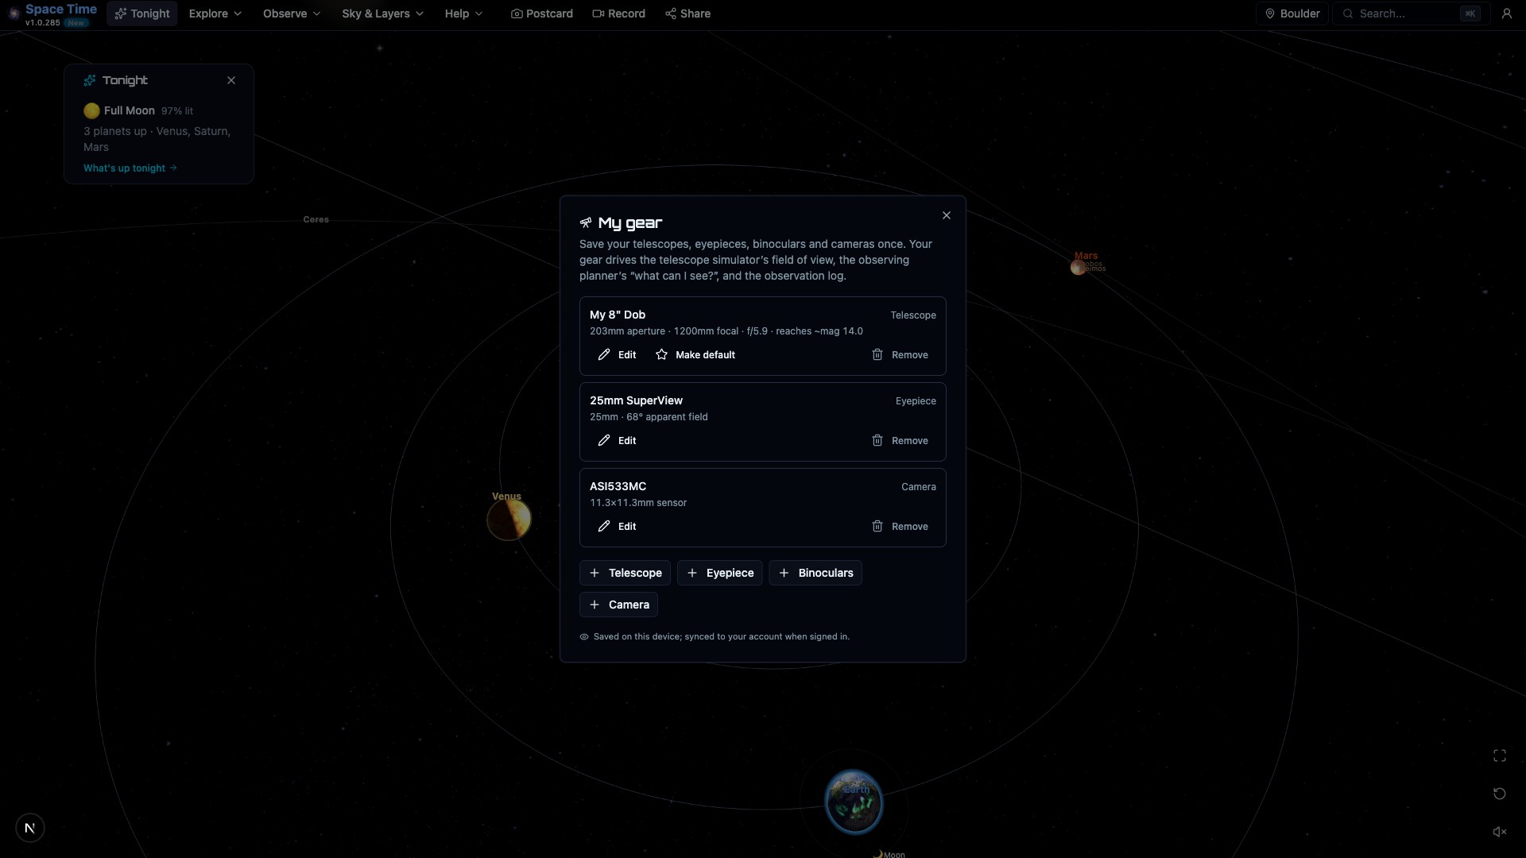
Task: Start Record video capture
Action: tap(618, 14)
